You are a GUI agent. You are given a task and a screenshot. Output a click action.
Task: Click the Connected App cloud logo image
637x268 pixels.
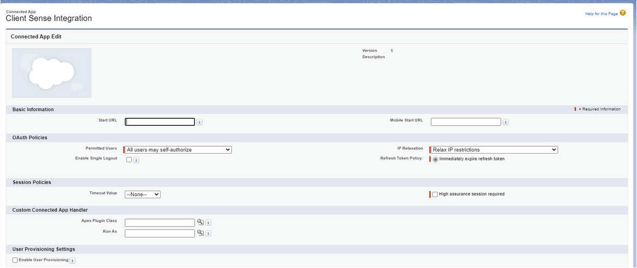point(52,73)
